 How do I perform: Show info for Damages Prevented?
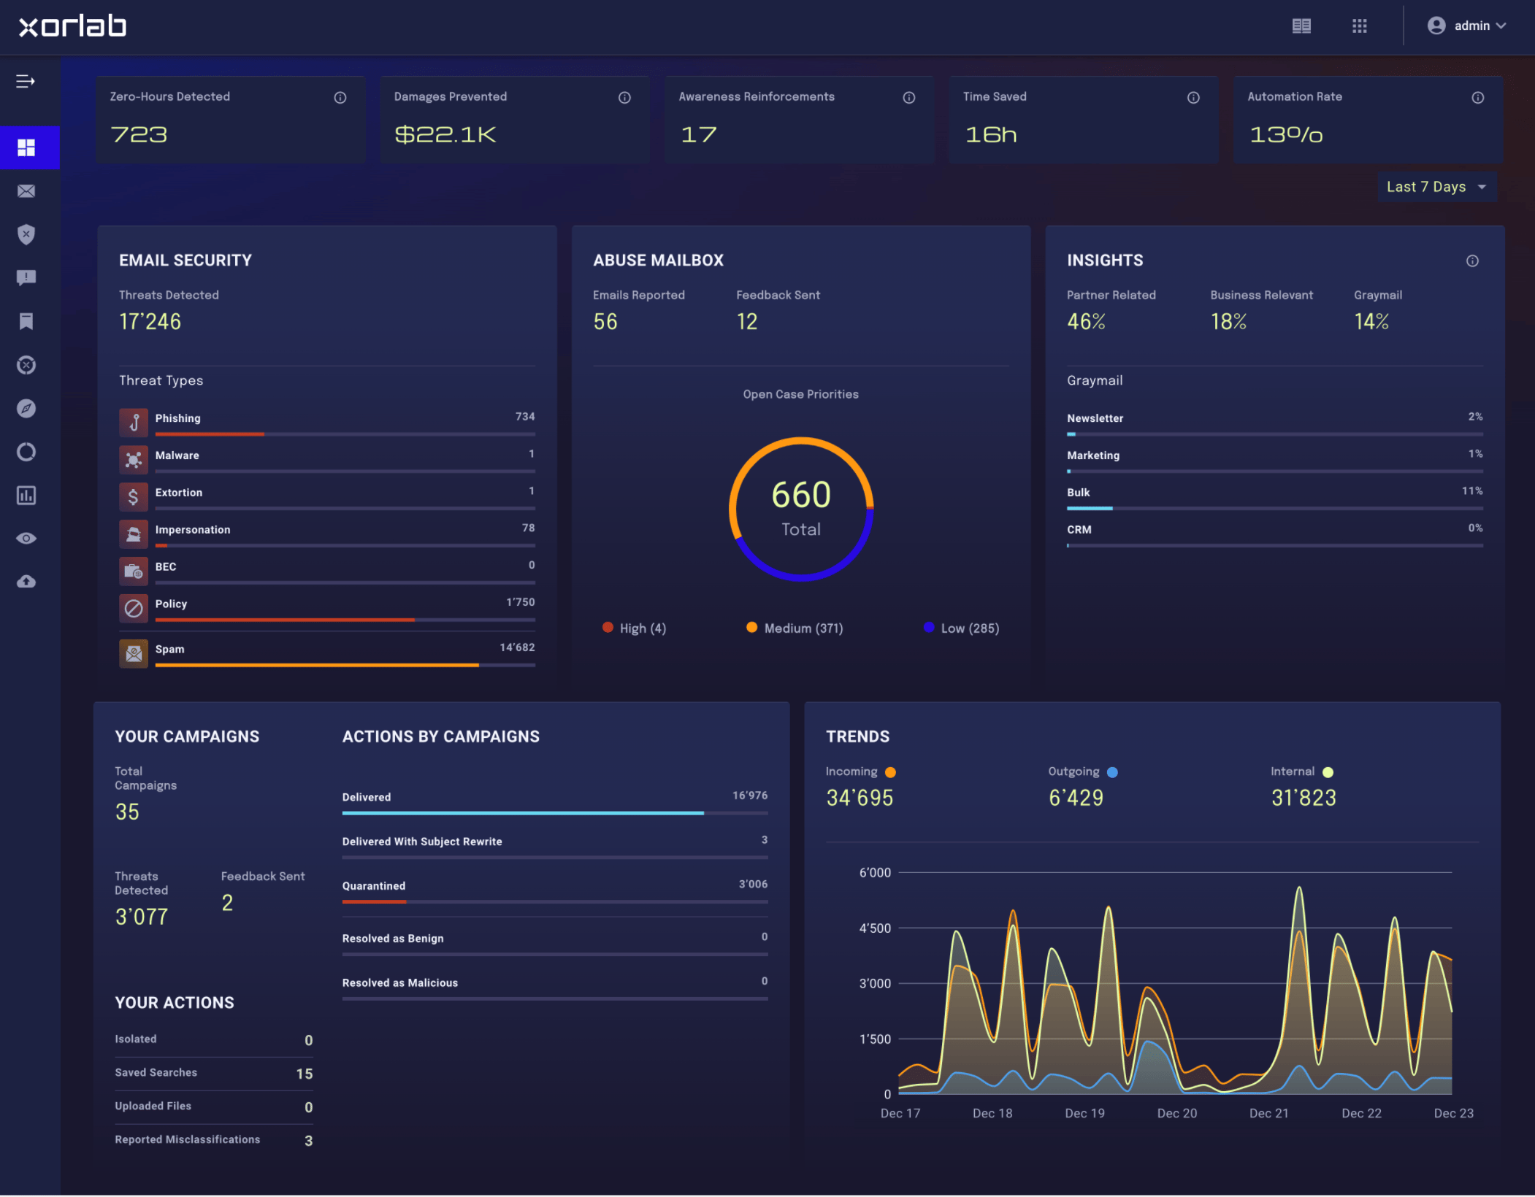(x=624, y=98)
